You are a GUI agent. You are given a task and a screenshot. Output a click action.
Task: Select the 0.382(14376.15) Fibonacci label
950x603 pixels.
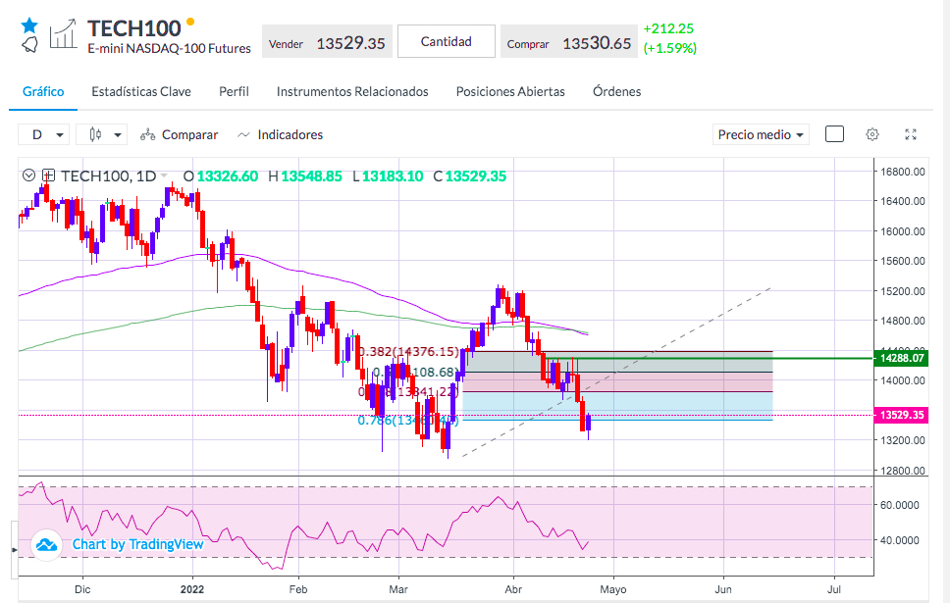409,352
